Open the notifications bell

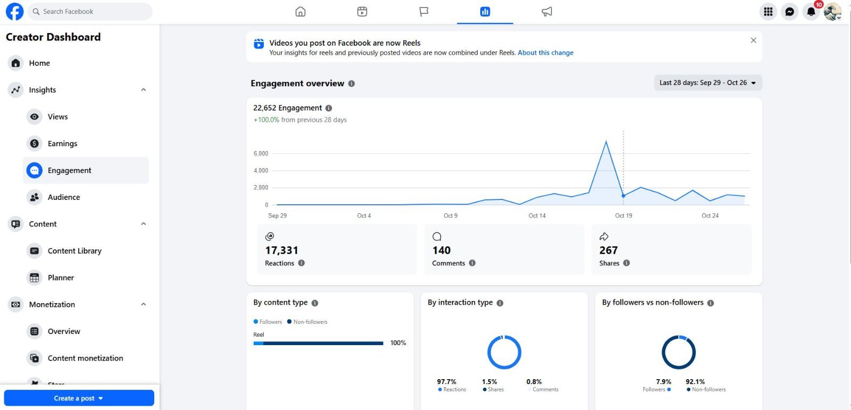[x=811, y=12]
